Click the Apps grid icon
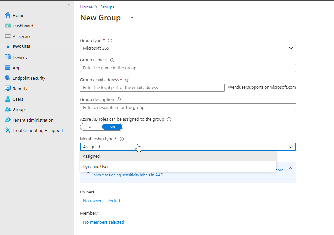The height and width of the screenshot is (235, 334). coord(8,67)
